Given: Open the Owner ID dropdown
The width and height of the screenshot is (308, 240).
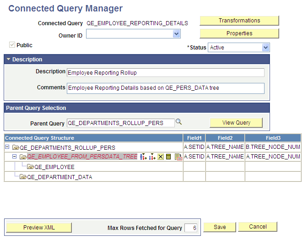Looking at the screenshot, I should coord(176,34).
